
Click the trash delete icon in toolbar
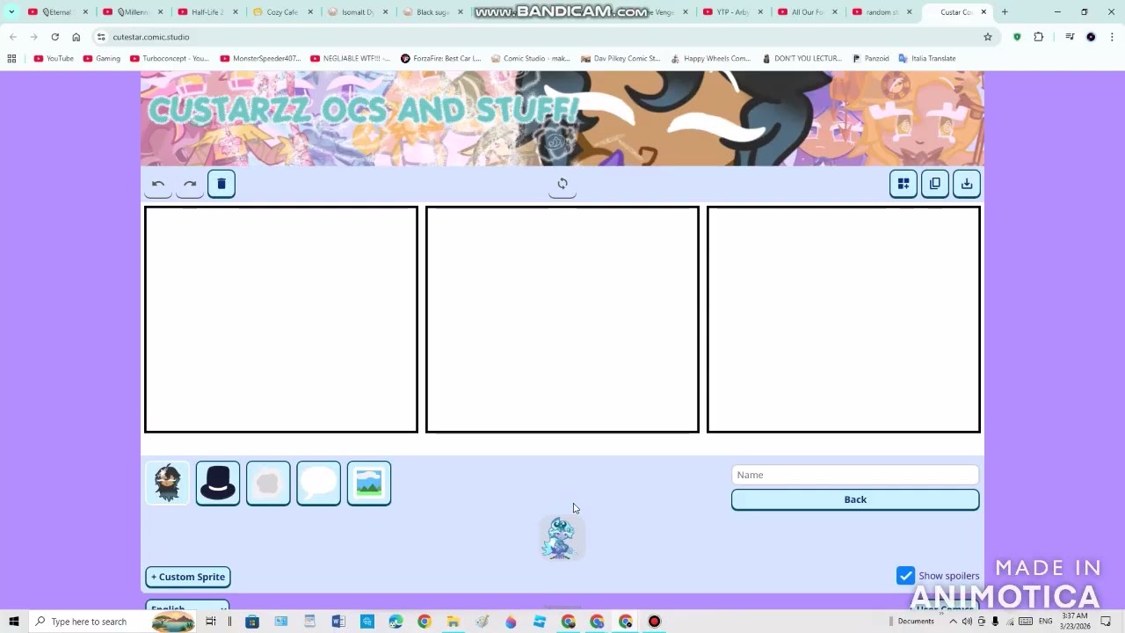[221, 184]
